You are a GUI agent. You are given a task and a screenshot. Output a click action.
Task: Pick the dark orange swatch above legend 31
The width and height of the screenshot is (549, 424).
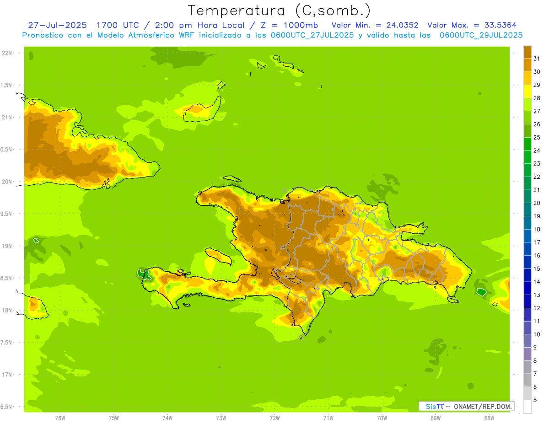(x=527, y=52)
